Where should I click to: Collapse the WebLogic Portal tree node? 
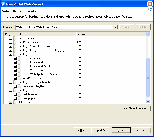click(6, 54)
